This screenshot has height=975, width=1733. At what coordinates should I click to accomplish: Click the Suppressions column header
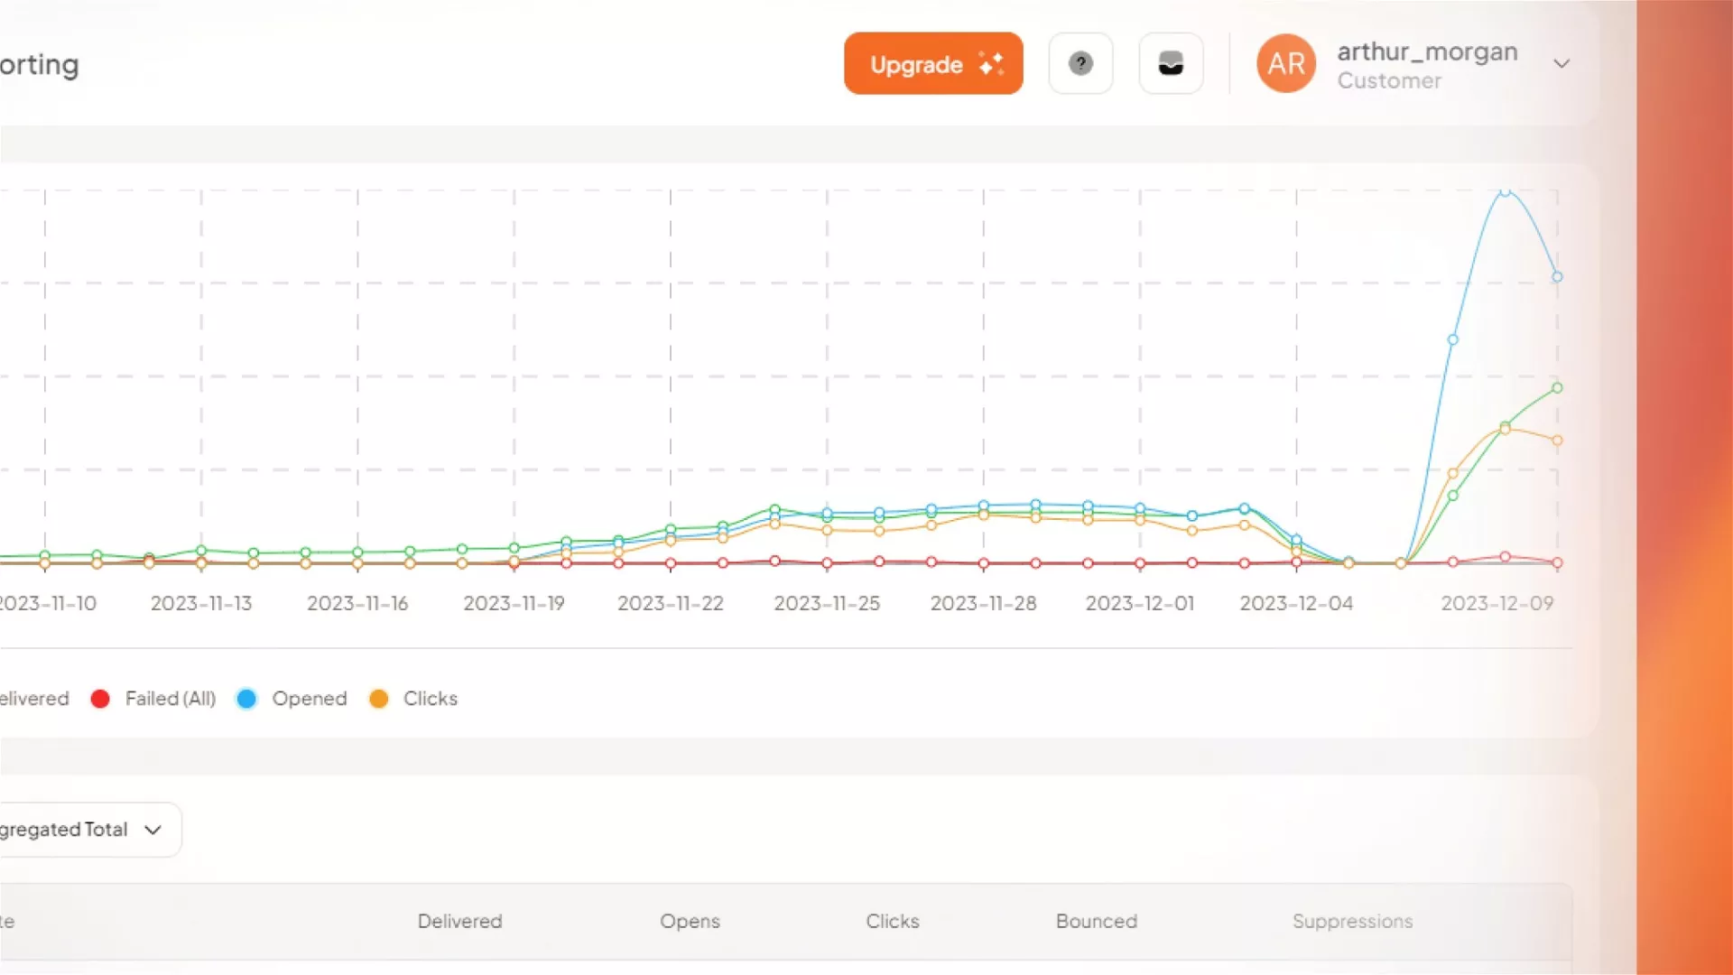click(x=1352, y=921)
